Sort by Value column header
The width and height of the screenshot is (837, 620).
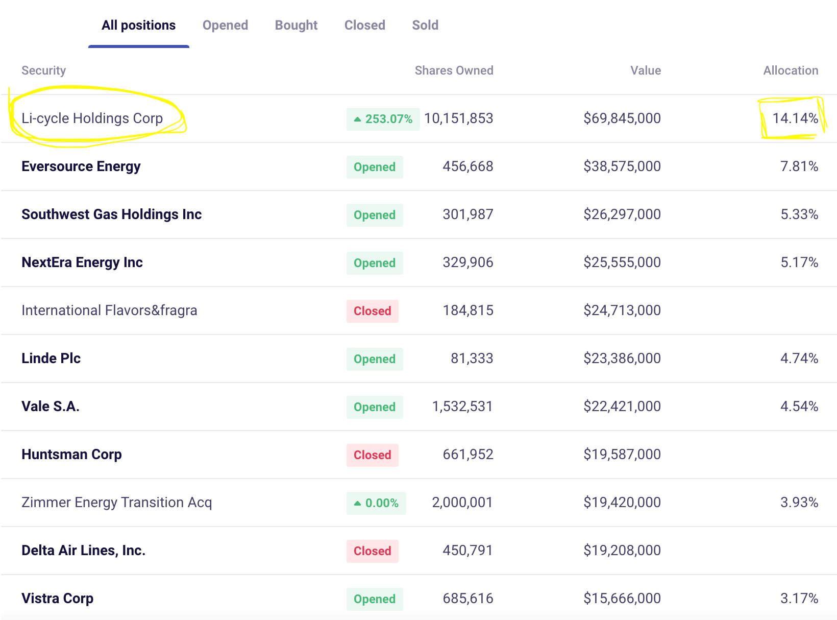[x=646, y=70]
